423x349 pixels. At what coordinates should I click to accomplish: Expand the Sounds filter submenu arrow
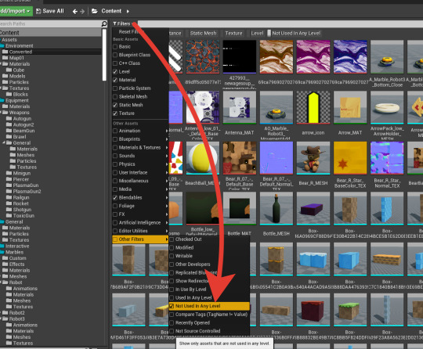click(x=167, y=156)
